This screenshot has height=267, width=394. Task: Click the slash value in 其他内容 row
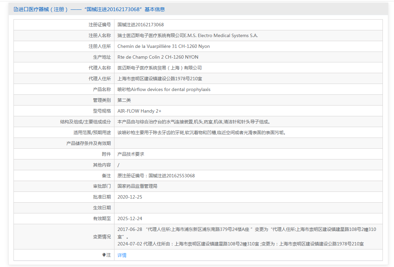tap(119, 165)
